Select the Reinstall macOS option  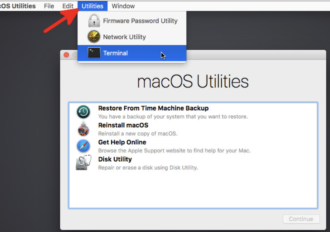[193, 129]
